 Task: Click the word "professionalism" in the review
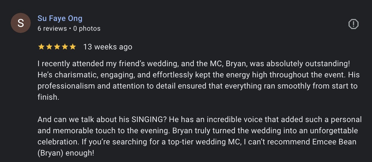coord(66,86)
